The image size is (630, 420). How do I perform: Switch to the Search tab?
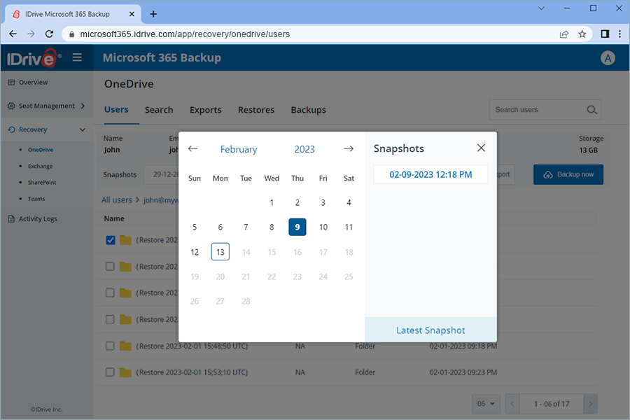pyautogui.click(x=159, y=110)
